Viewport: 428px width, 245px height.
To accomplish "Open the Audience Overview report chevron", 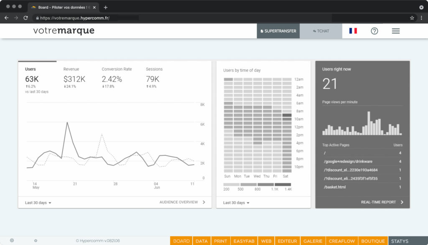I will click(204, 202).
